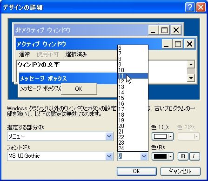Screen dimensions: 208x181
Task: Click the 通常 menu item in preview
Action: click(x=24, y=54)
